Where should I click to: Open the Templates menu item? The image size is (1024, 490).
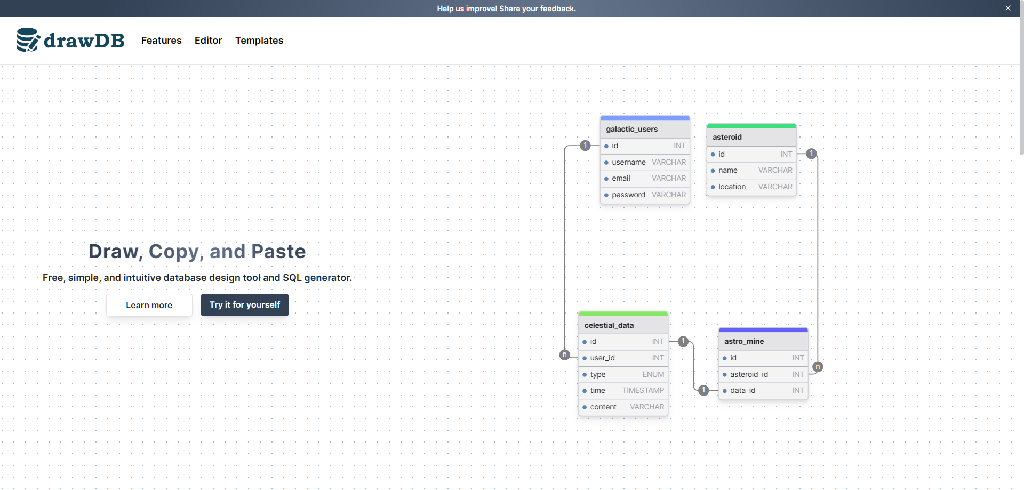pos(259,41)
